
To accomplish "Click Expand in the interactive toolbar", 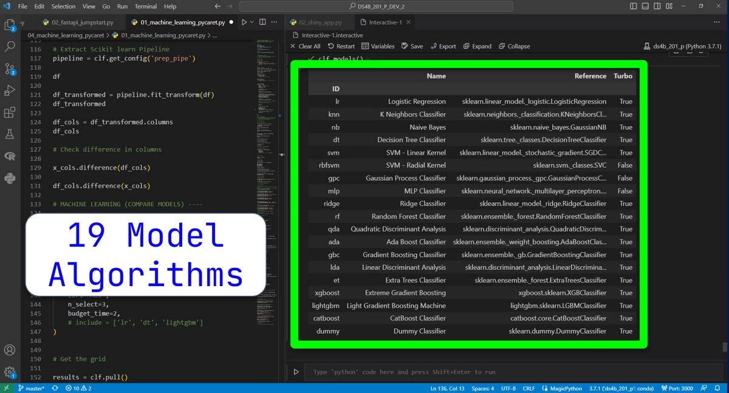I will tap(477, 46).
